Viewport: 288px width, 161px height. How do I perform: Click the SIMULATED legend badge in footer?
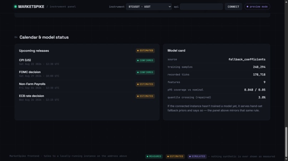pos(197,156)
